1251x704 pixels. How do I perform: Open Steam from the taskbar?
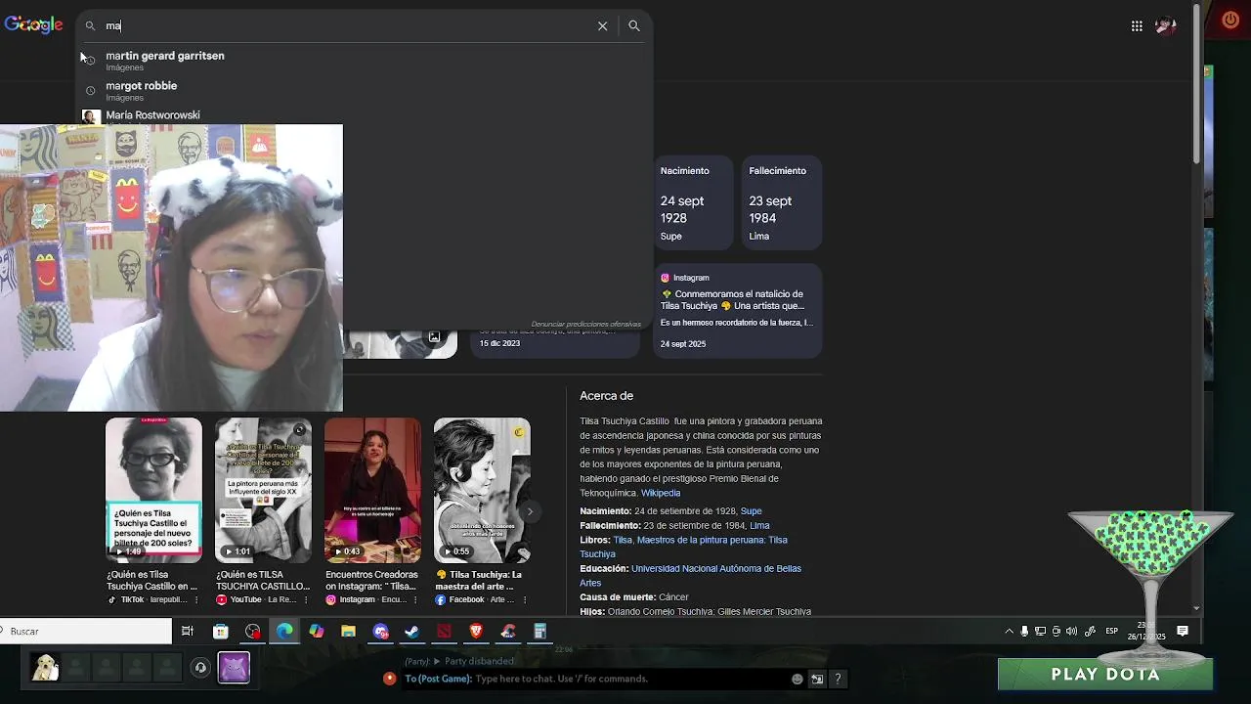(412, 632)
